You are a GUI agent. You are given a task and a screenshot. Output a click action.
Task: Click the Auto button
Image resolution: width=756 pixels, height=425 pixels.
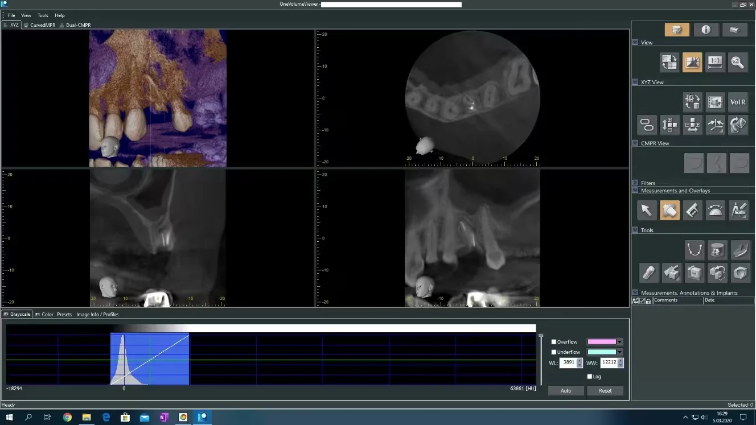click(x=566, y=391)
